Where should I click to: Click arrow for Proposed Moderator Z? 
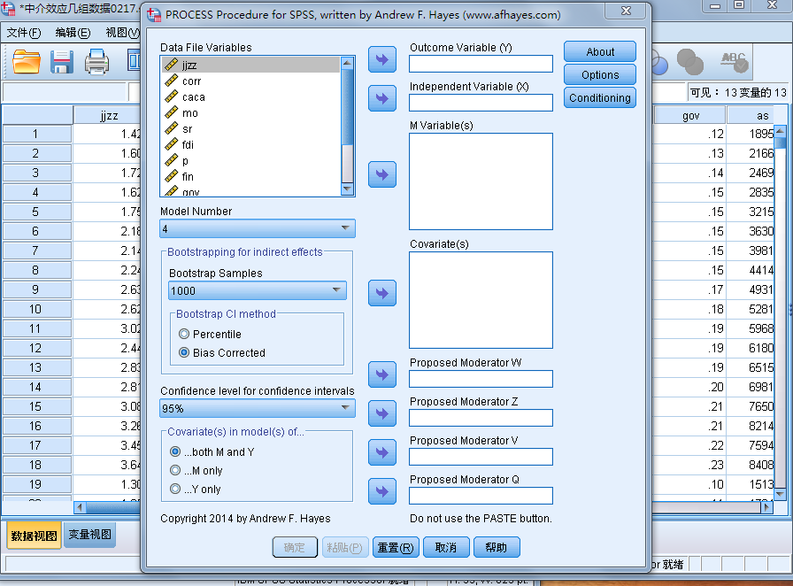click(381, 413)
